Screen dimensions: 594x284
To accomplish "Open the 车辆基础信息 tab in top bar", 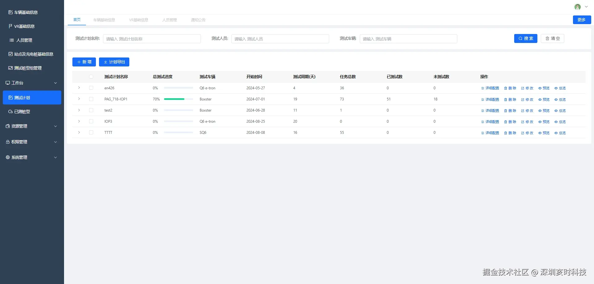I will [104, 20].
